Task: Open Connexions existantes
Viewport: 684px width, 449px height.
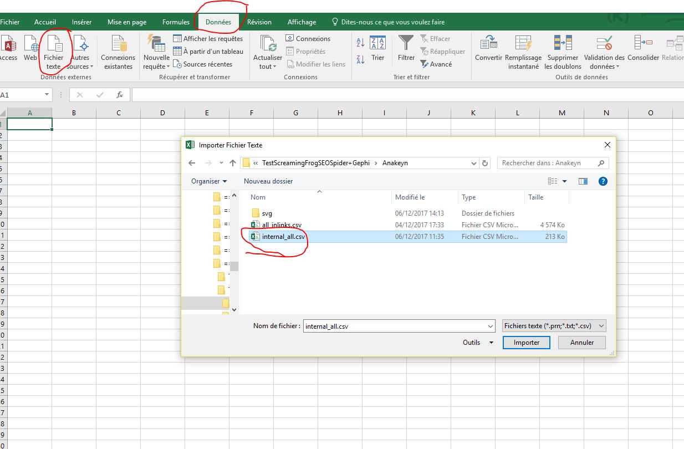Action: 118,52
